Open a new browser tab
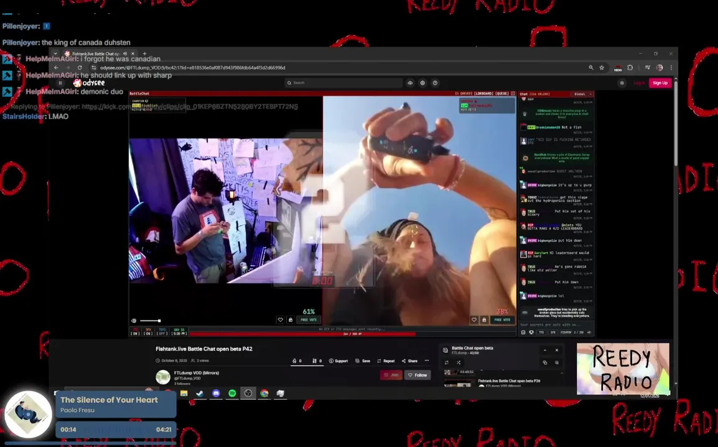The width and height of the screenshot is (718, 447). 144,53
